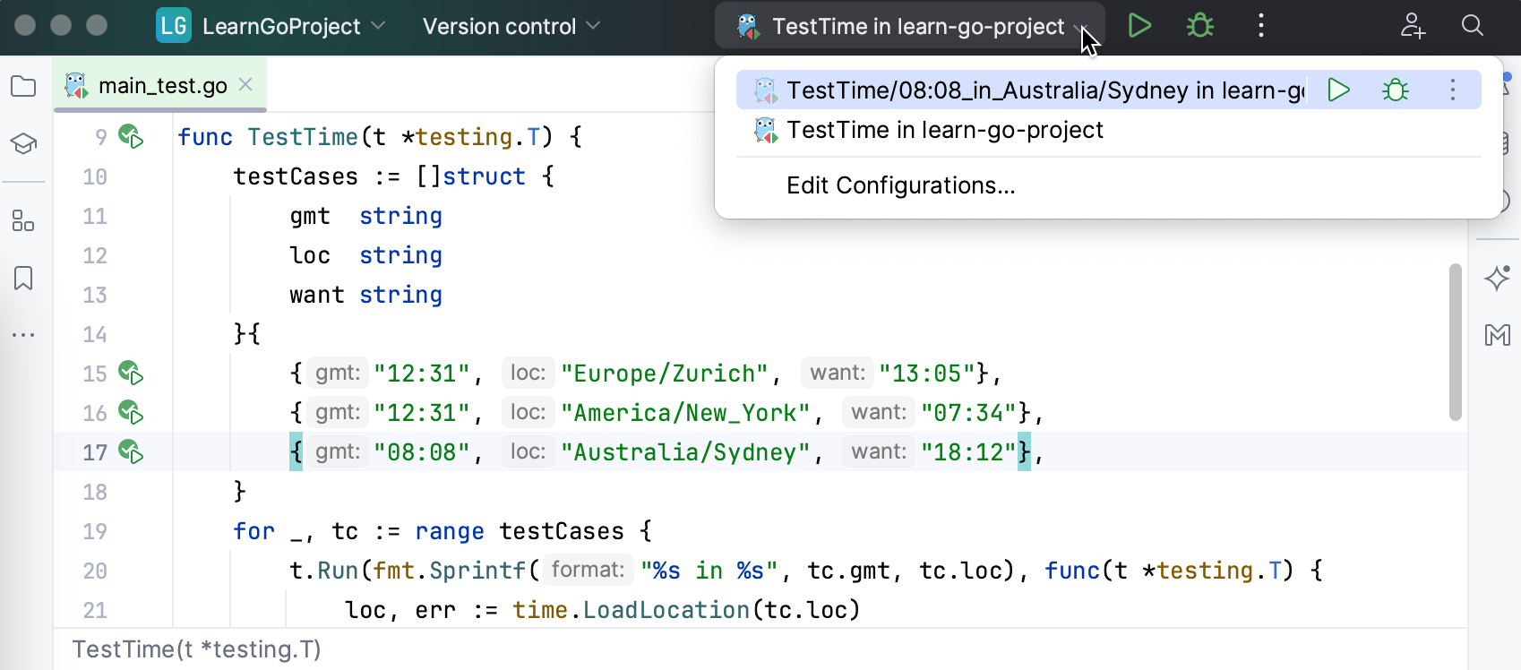1521x670 pixels.
Task: Open more options for Sydney configuration
Action: (1452, 90)
